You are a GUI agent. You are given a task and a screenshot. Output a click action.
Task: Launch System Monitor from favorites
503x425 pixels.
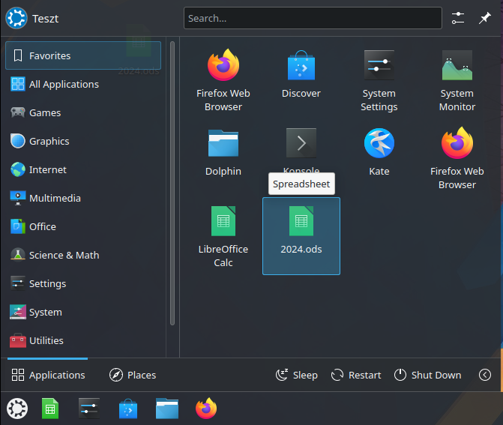(x=457, y=80)
